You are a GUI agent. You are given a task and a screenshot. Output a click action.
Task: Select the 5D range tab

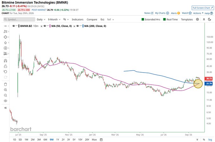[20, 139]
